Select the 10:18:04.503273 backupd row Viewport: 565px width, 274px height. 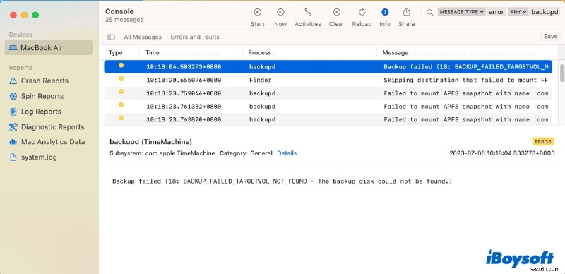pyautogui.click(x=328, y=66)
